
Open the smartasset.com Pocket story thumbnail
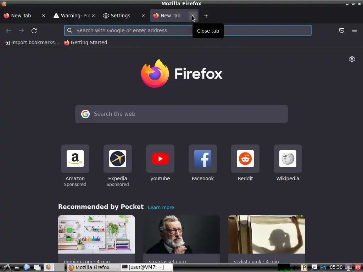(x=181, y=234)
